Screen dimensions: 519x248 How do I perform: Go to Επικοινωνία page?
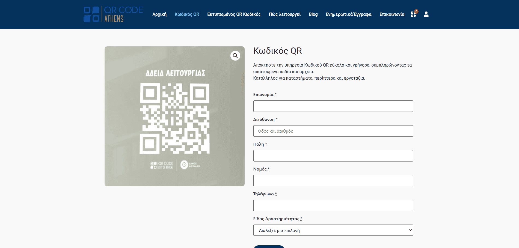392,14
